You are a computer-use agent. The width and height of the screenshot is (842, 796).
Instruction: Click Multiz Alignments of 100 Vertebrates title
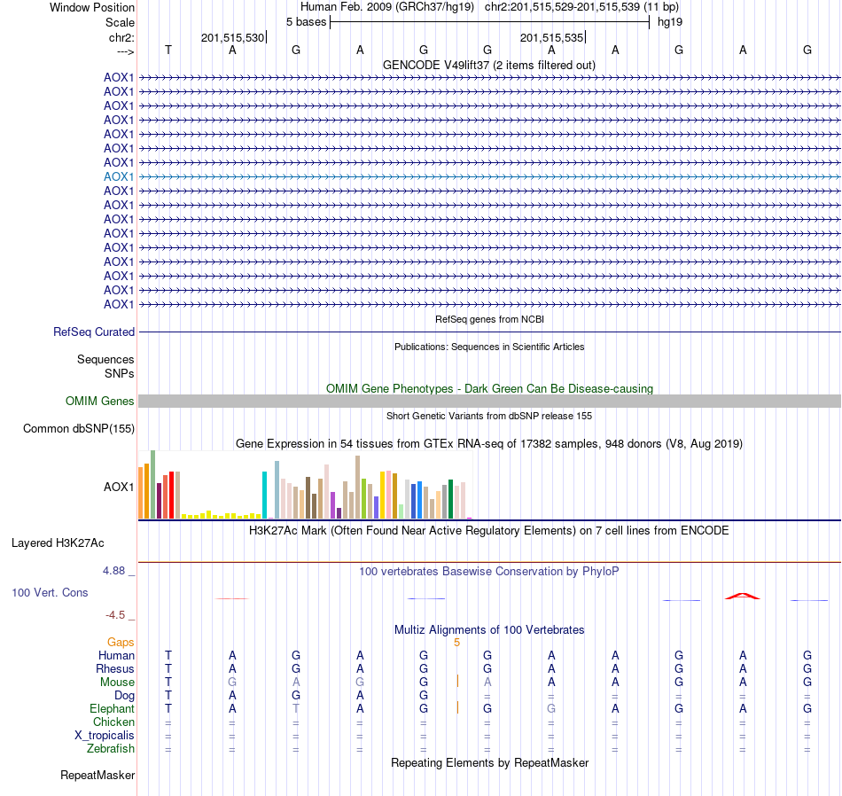point(489,629)
